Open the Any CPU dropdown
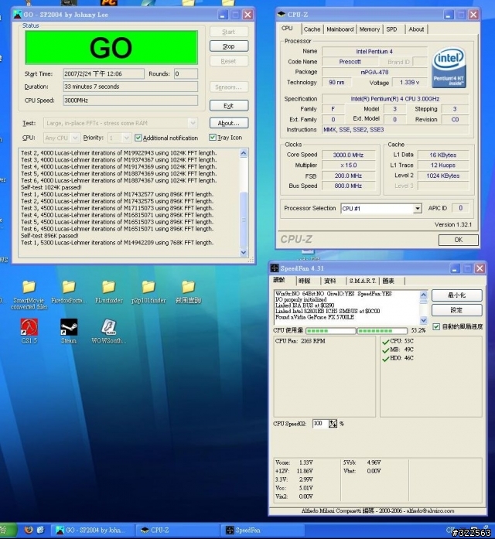 tap(75, 138)
